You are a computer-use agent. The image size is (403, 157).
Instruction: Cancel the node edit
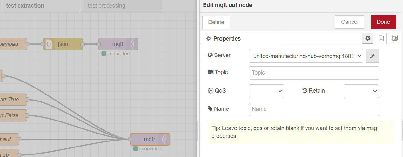pos(350,22)
